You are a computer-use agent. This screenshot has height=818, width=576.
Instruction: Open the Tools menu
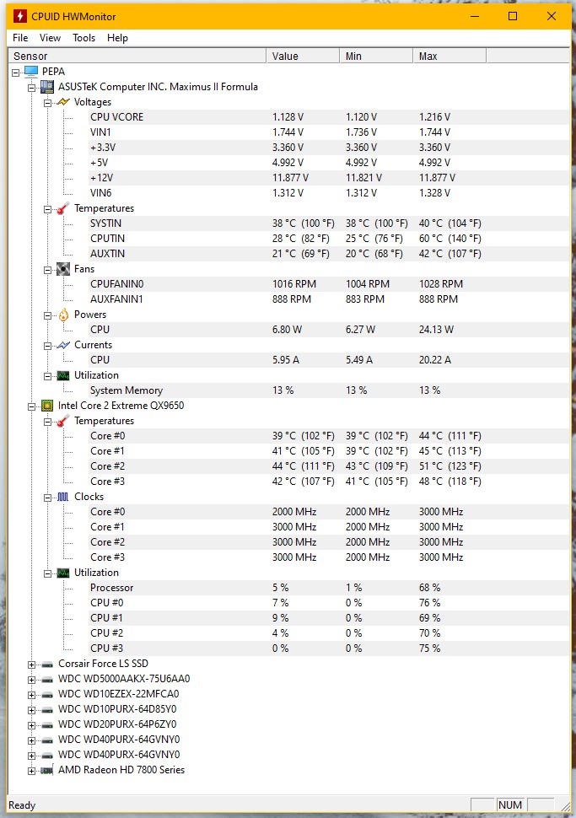coord(83,38)
